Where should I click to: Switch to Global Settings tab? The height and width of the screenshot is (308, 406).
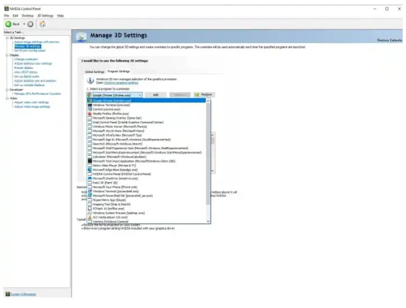[94, 72]
